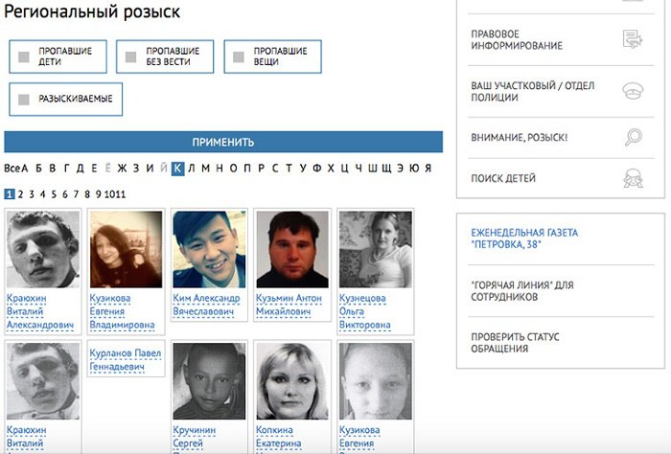Click the child search icon
This screenshot has height=454, width=671.
[x=633, y=178]
